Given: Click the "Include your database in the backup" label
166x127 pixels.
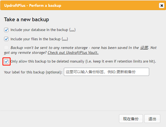Looking at the screenshot, I should 39,30.
